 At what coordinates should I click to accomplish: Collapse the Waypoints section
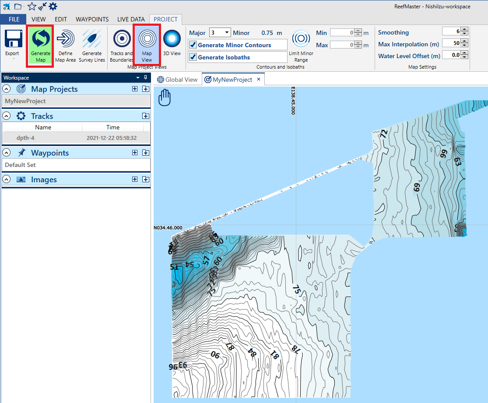coord(7,153)
